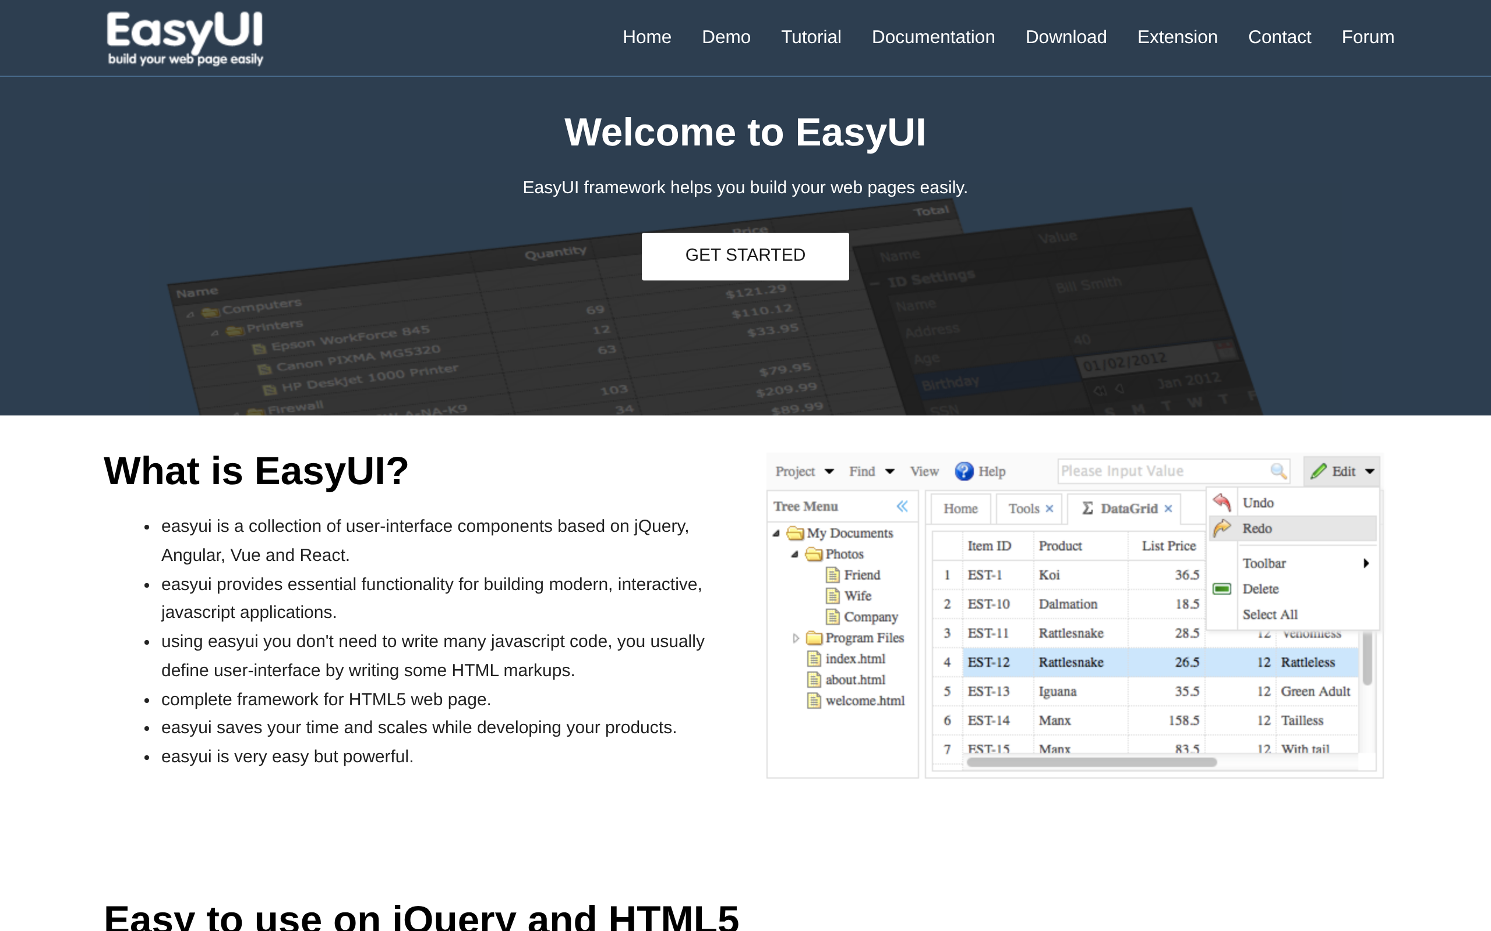
Task: Click the Green Adult cell
Action: [x=1316, y=691]
